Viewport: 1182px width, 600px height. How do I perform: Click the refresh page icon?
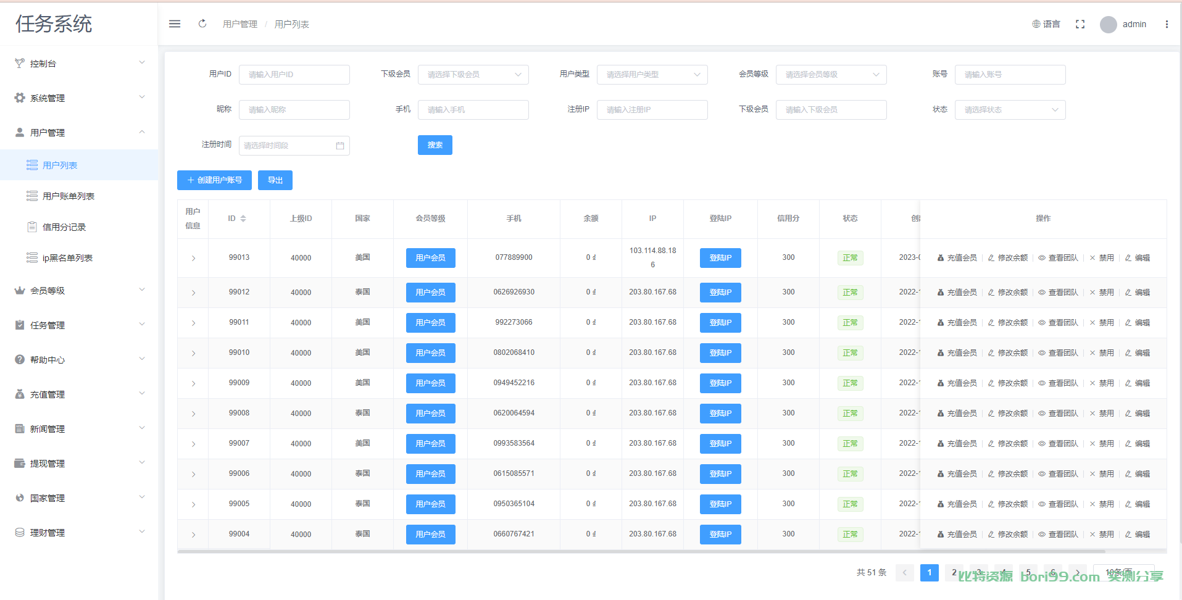coord(202,24)
